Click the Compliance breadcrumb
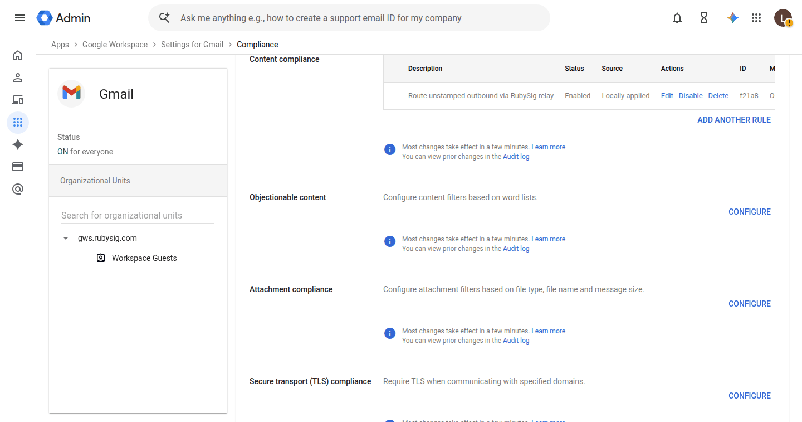 tap(257, 45)
